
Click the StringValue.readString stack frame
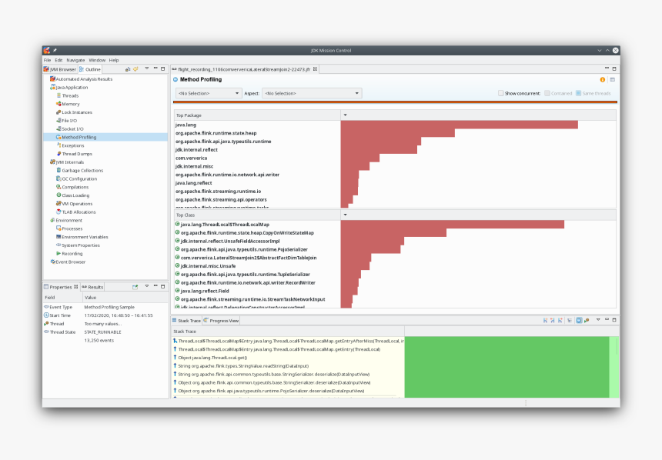(x=243, y=366)
